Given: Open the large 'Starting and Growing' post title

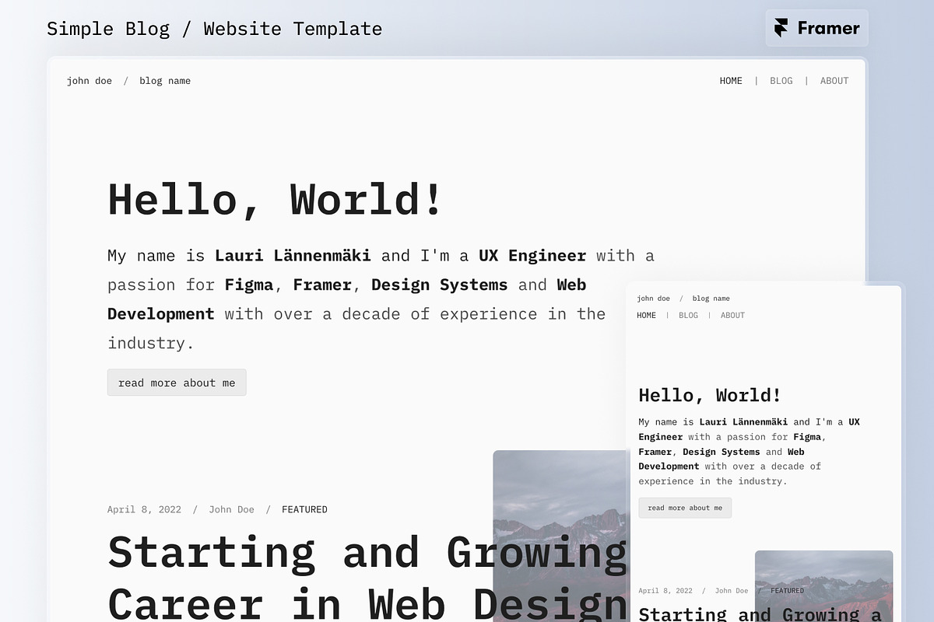Looking at the screenshot, I should tap(367, 577).
